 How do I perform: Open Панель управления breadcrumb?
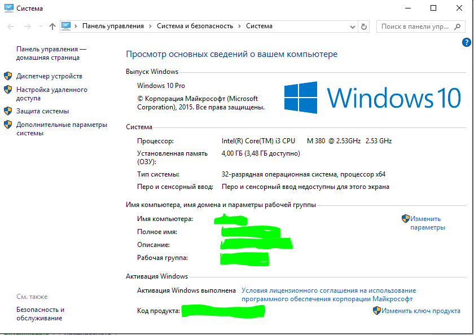tap(113, 26)
